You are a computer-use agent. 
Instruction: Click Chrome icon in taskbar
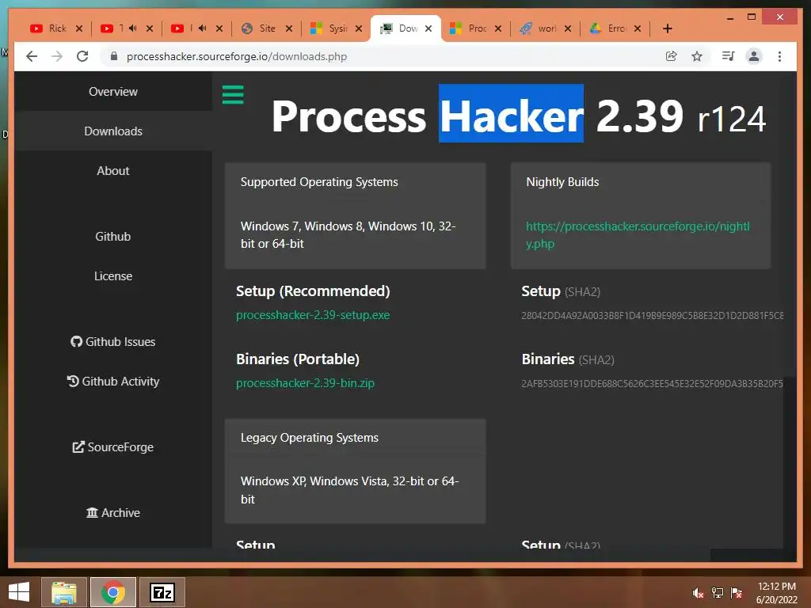point(113,592)
